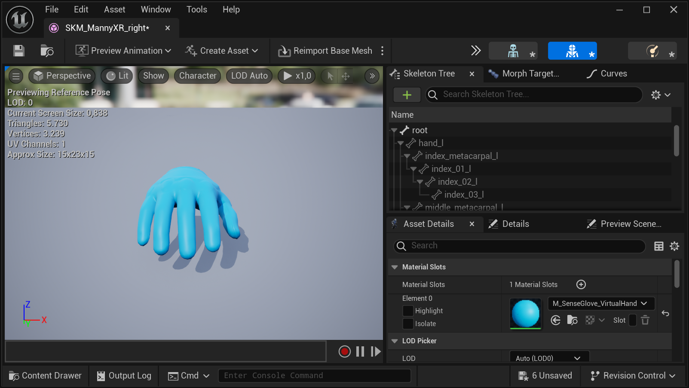Toggle Lit viewport shading mode
The width and height of the screenshot is (689, 388).
coord(116,76)
